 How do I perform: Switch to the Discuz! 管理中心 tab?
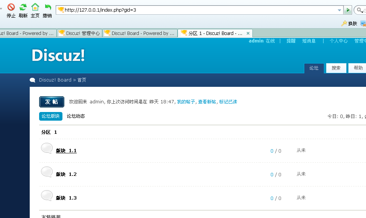[79, 33]
